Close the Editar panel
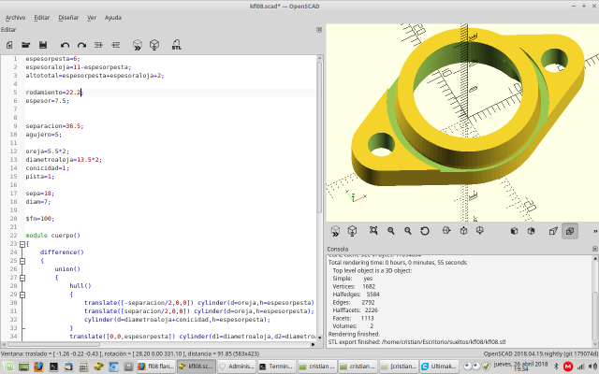This screenshot has height=374, width=599. coord(319,30)
